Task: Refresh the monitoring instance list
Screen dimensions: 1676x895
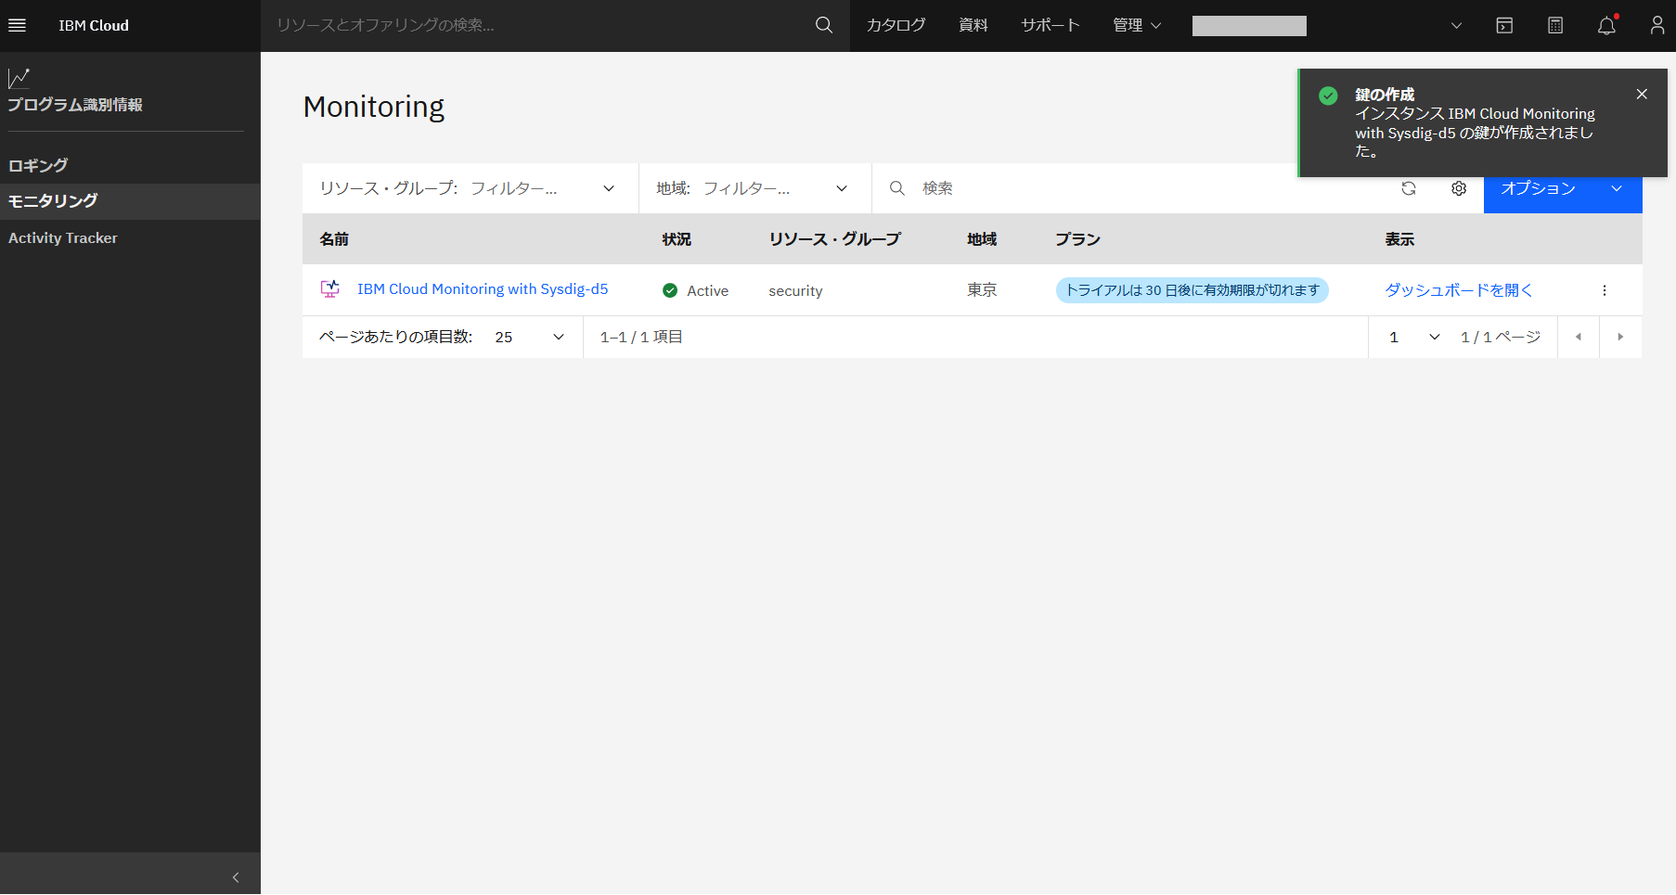Action: 1409,188
